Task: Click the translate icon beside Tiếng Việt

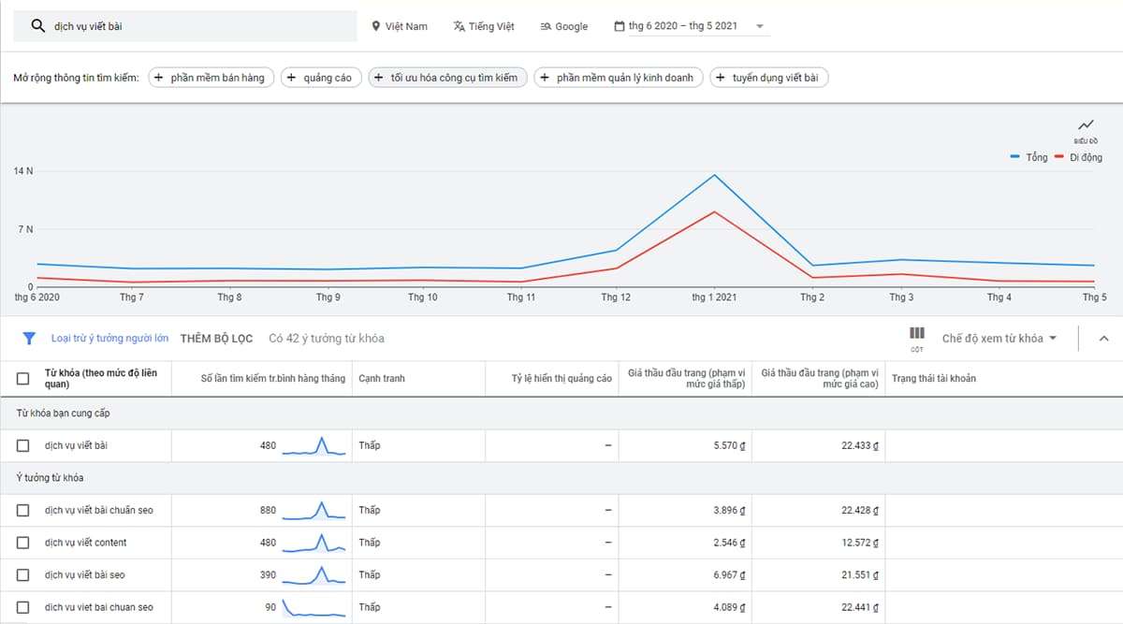Action: pos(459,26)
